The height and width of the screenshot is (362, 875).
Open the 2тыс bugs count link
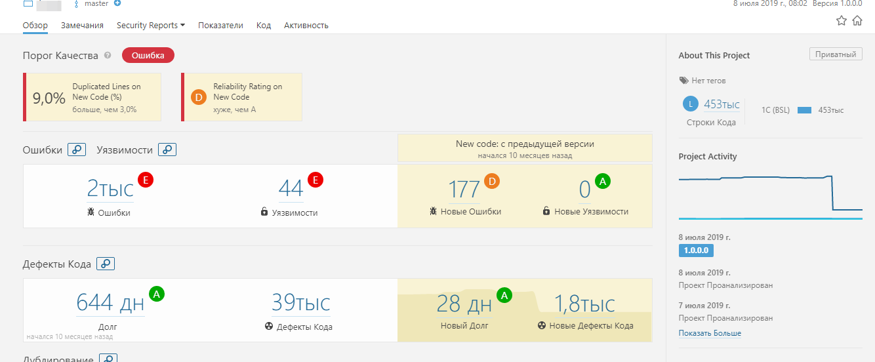pos(110,190)
